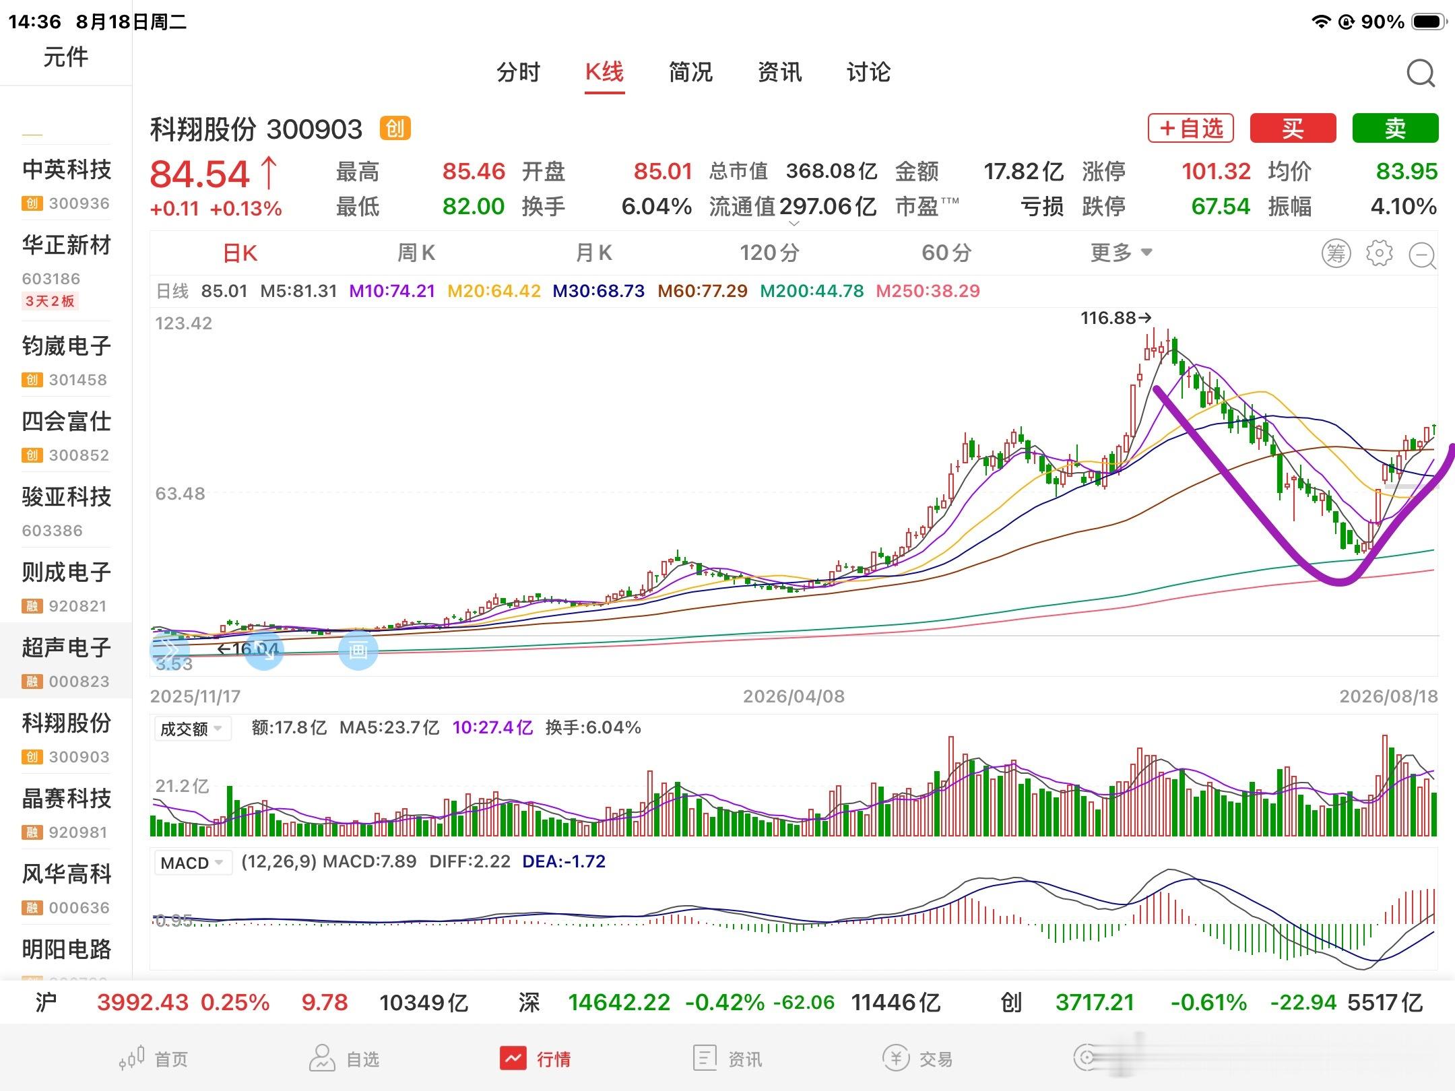This screenshot has width=1455, height=1091.
Task: Toggle 自选 add-to-watchlist button
Action: pyautogui.click(x=1190, y=128)
